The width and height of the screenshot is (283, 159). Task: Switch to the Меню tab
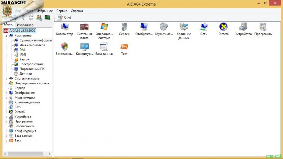9,24
